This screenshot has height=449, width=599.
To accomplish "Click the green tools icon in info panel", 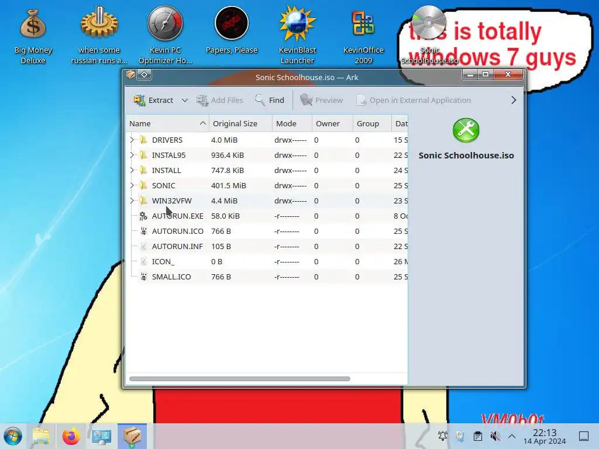I will coord(466,130).
